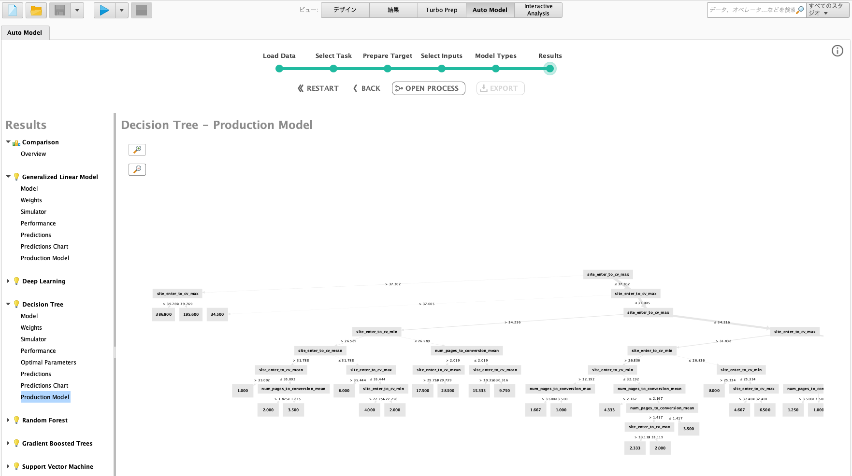Click the OPEN PROCESS button
The width and height of the screenshot is (852, 476).
point(428,88)
